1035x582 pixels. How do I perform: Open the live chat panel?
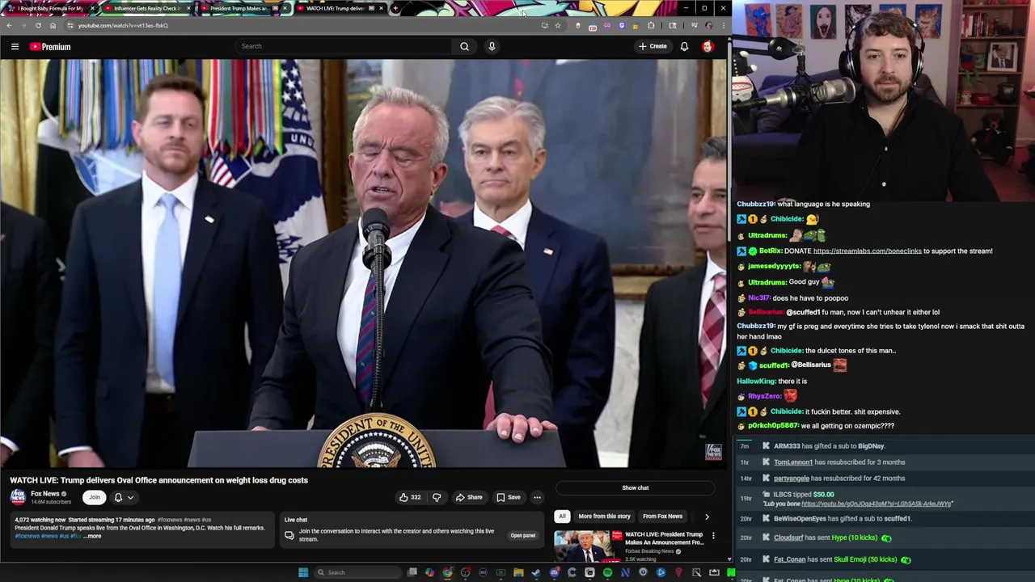[522, 535]
